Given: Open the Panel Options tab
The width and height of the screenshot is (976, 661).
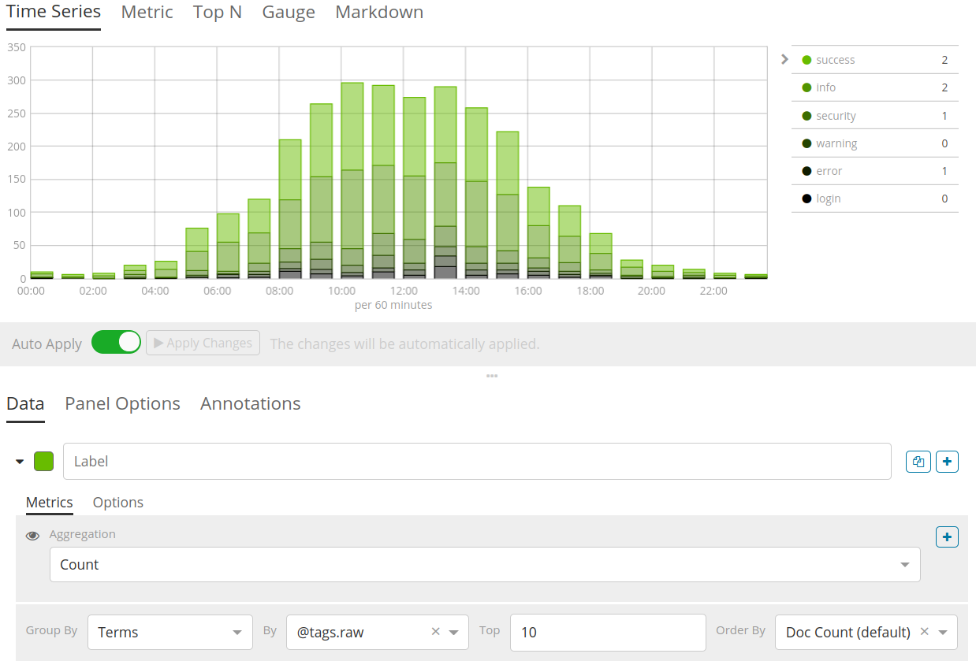Looking at the screenshot, I should pos(122,403).
